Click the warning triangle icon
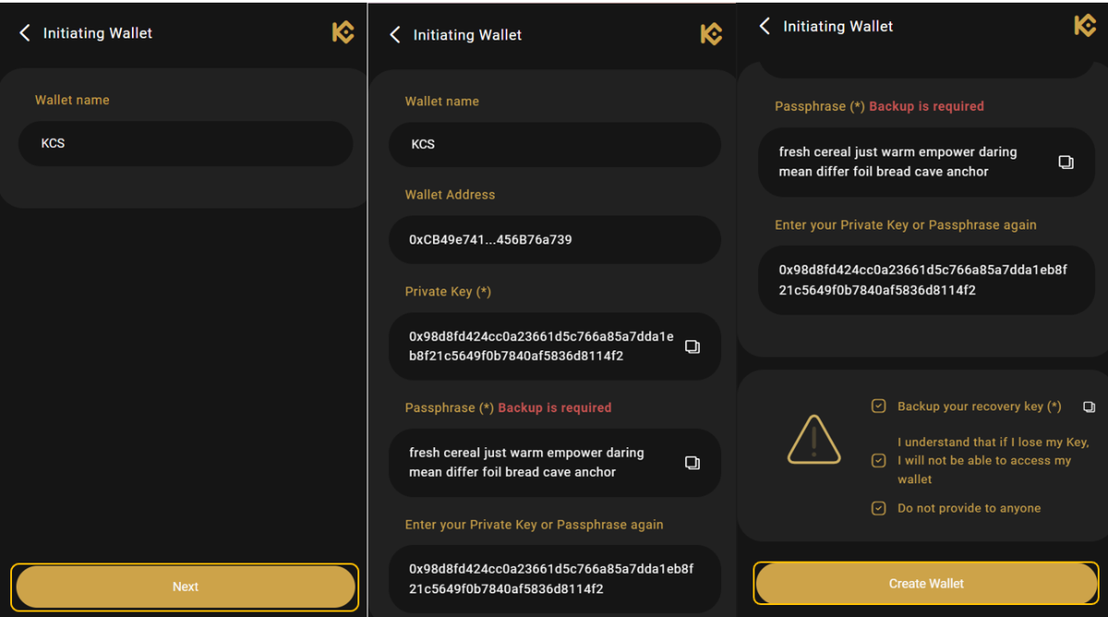Screen dimensions: 1108x617 click(x=813, y=440)
